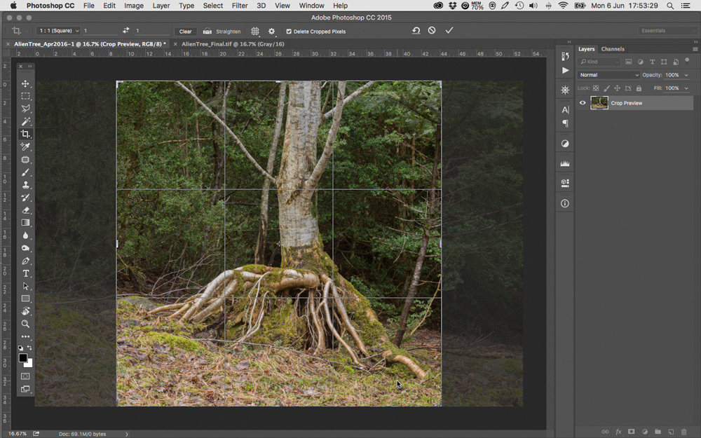
Task: Toggle the layer filter switch
Action: (x=688, y=62)
